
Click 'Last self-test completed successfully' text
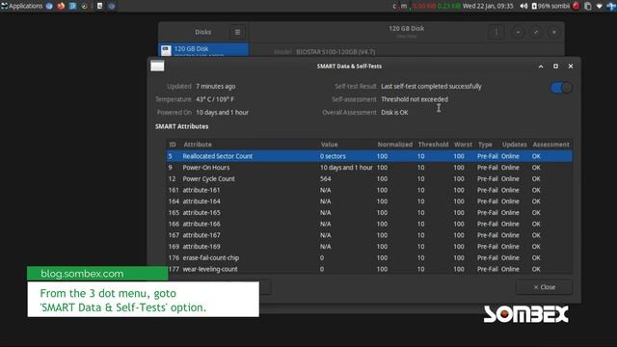tap(431, 86)
